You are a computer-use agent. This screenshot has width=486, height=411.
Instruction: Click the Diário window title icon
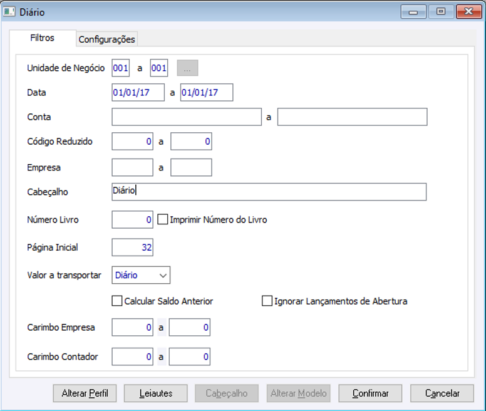tap(9, 12)
